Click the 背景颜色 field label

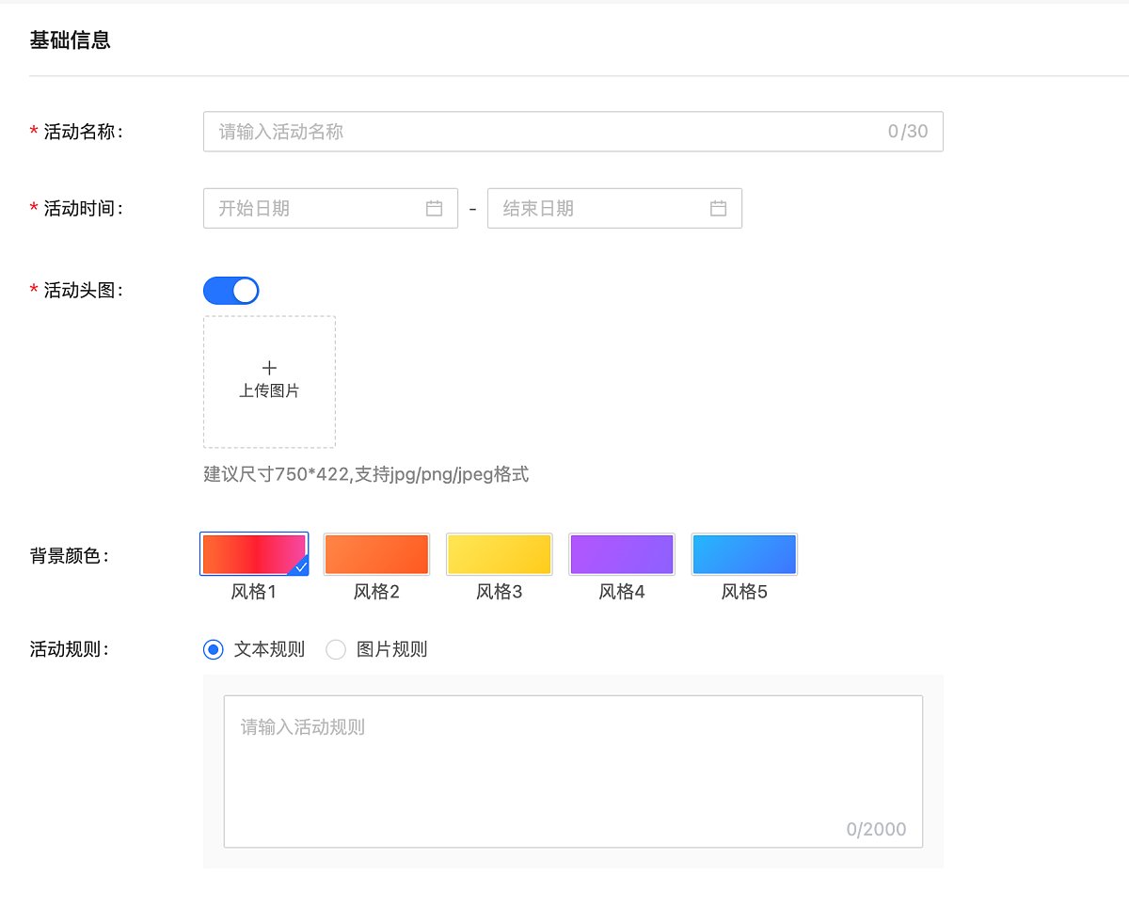(70, 555)
